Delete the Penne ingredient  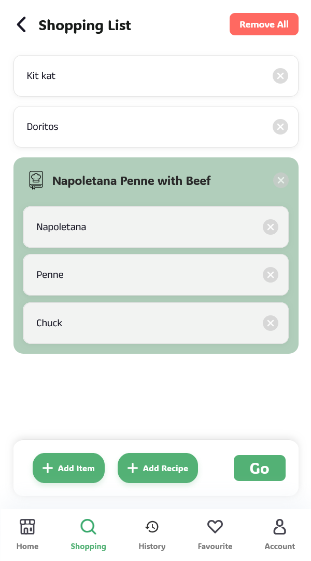pyautogui.click(x=270, y=275)
